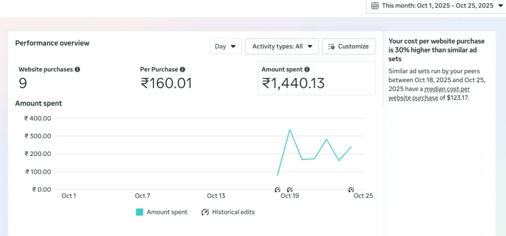This screenshot has height=236, width=506.
Task: Click the calendar icon in date range selector
Action: (x=375, y=5)
